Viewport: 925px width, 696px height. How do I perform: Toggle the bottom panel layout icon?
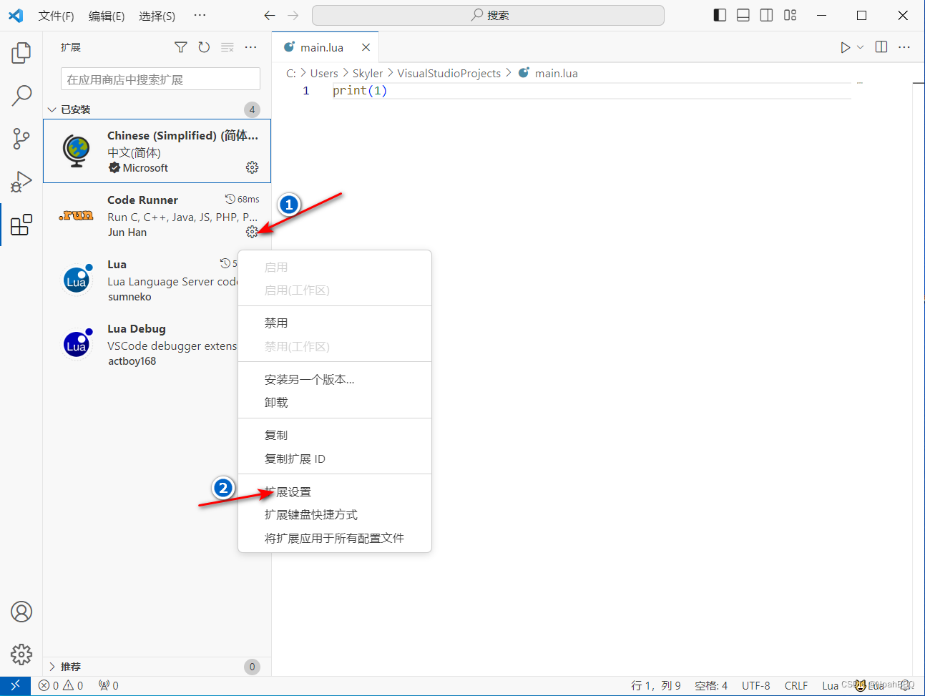pos(743,15)
